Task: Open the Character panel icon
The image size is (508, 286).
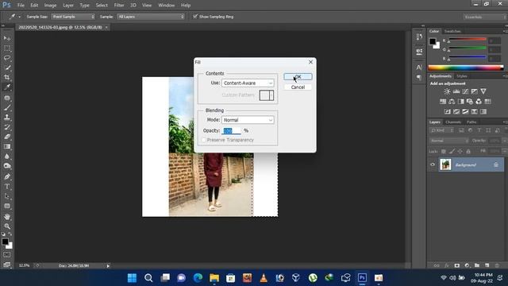Action: point(419,68)
